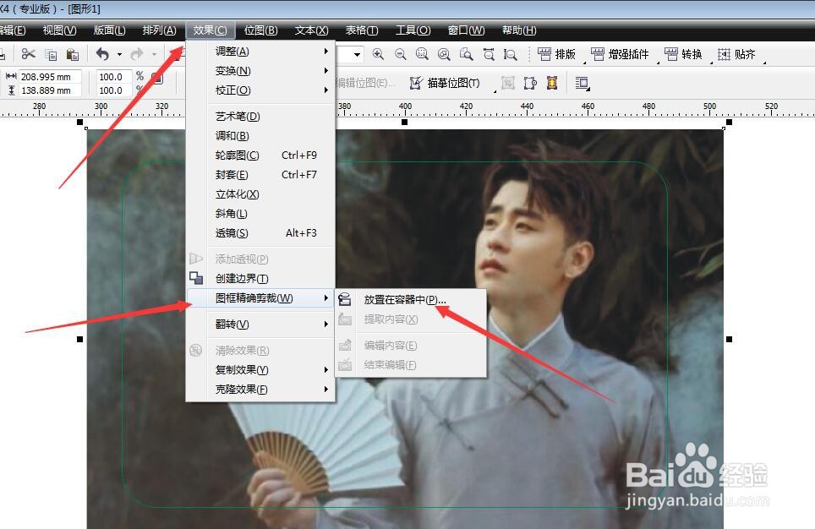Select 艺术笔 Artistic Media menu item
This screenshot has height=529, width=815.
(x=260, y=116)
